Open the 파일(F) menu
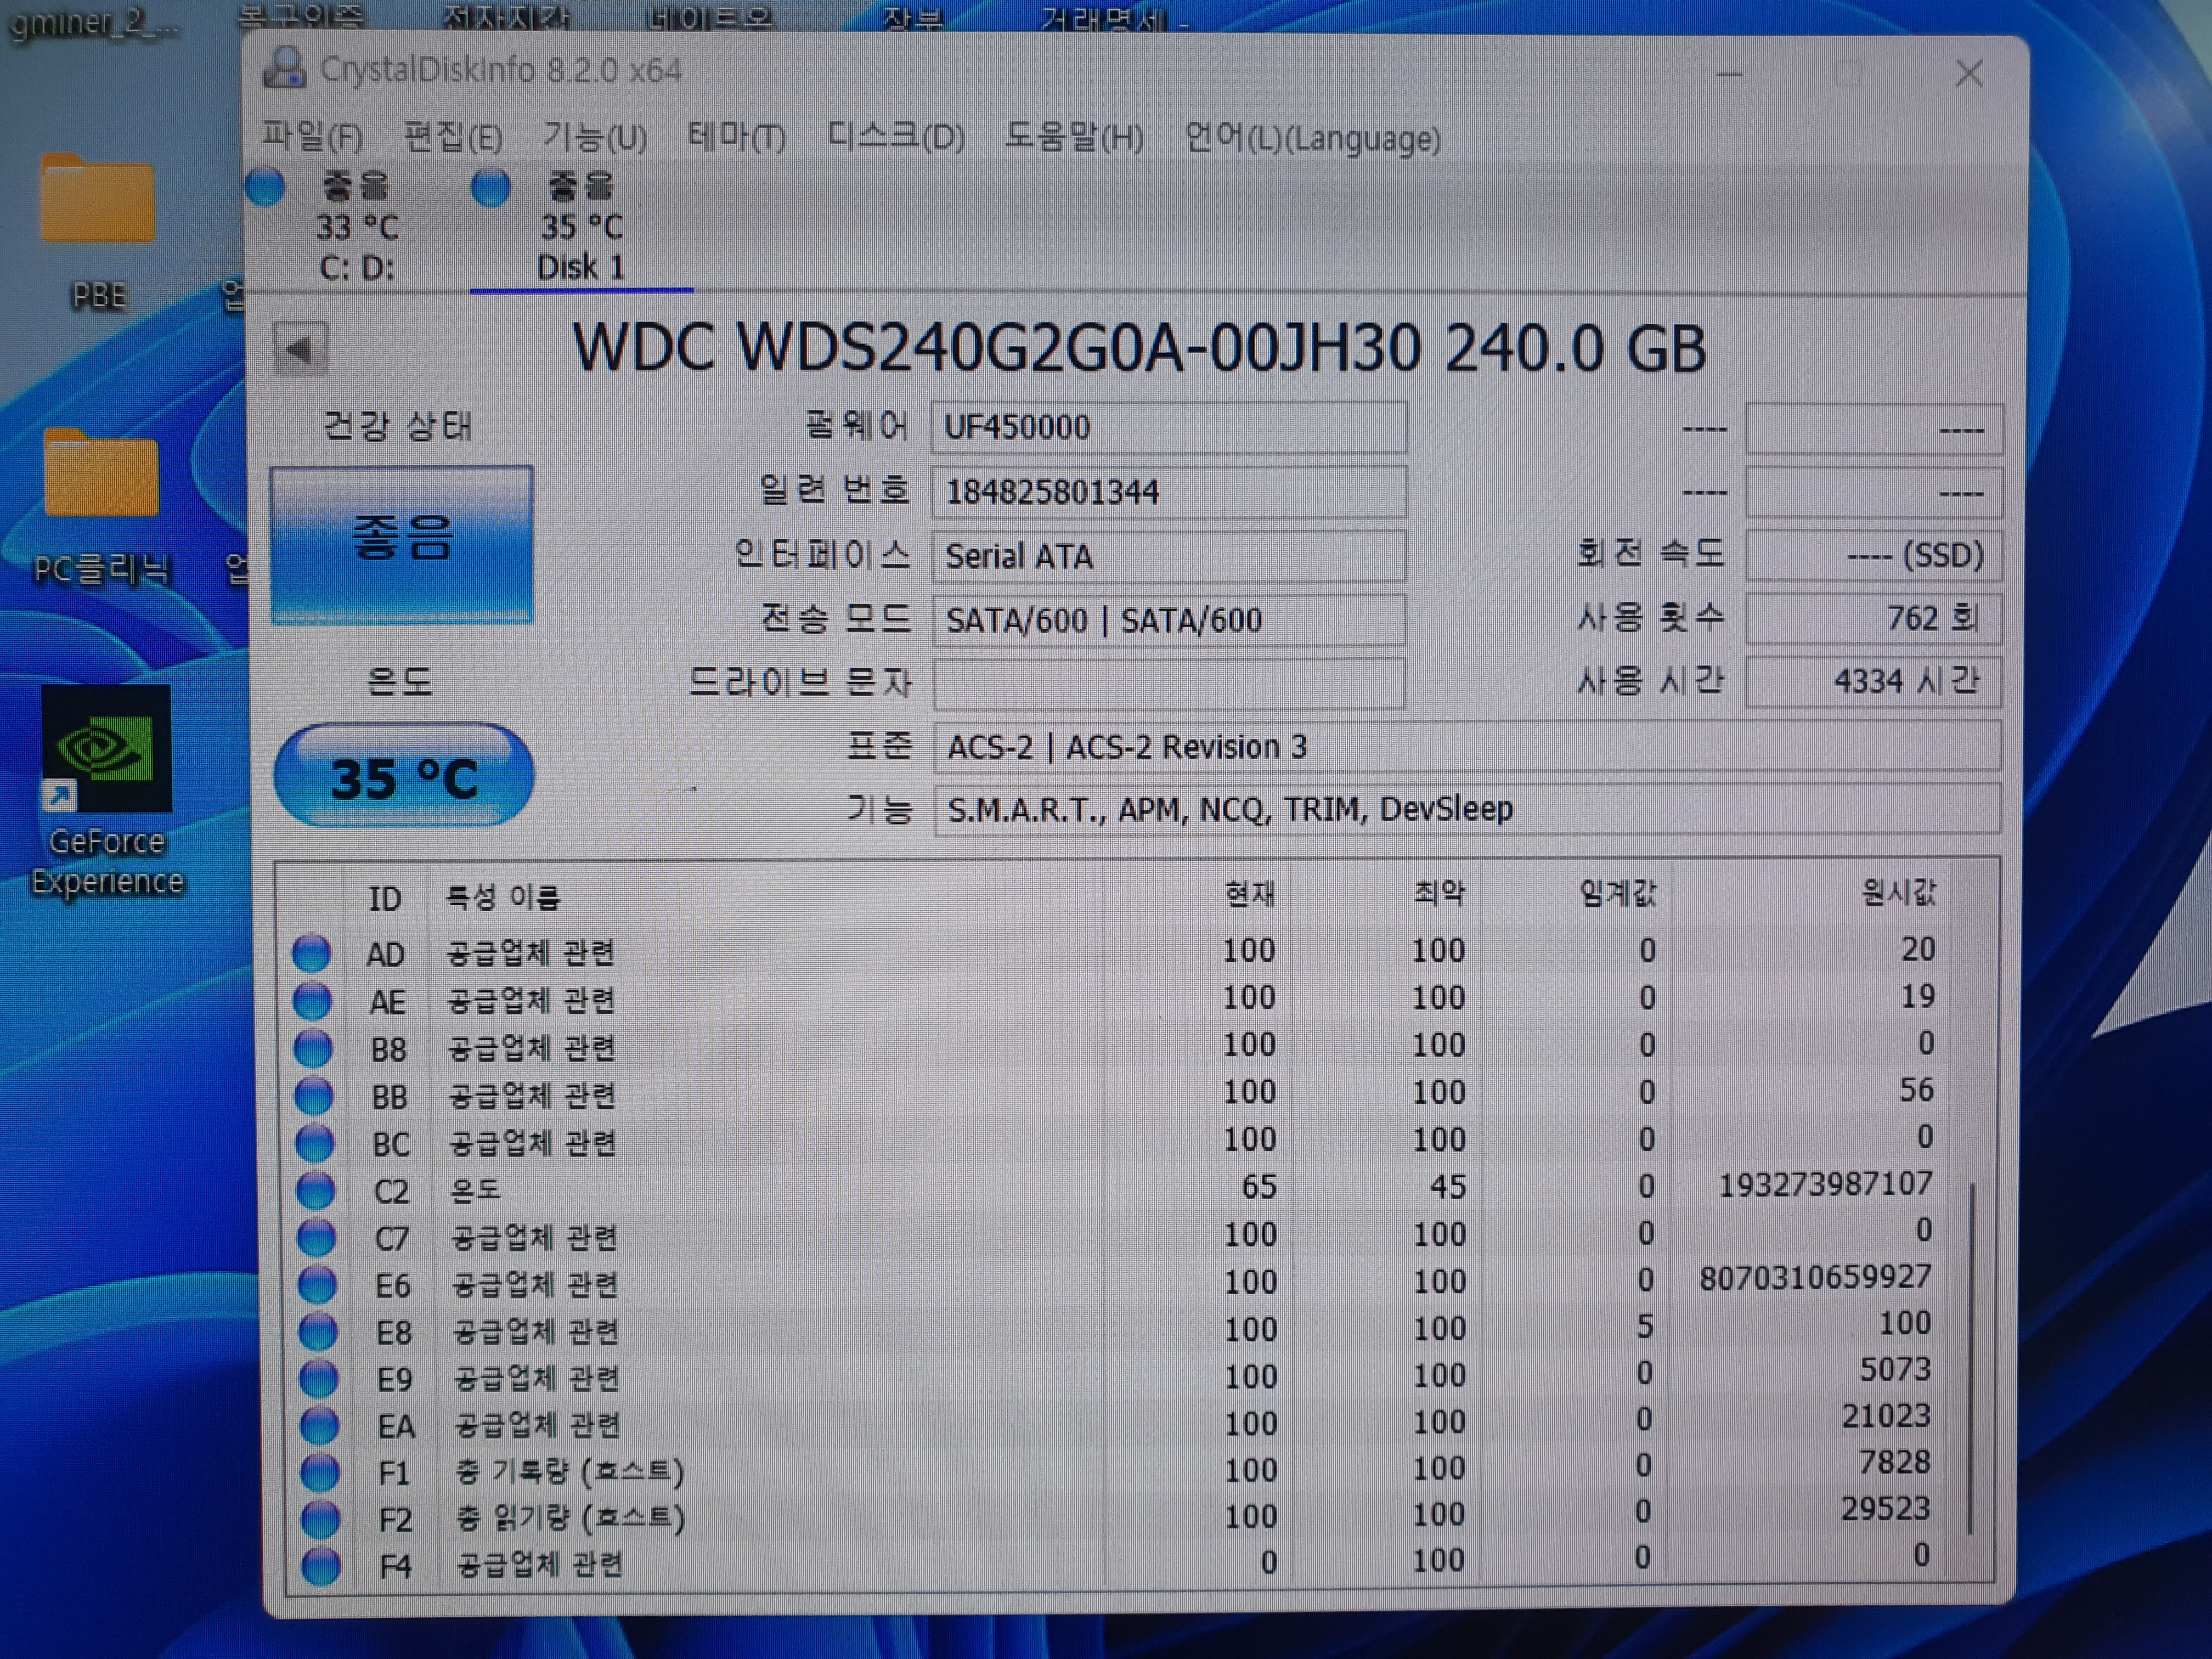The image size is (2212, 1659). pos(312,136)
